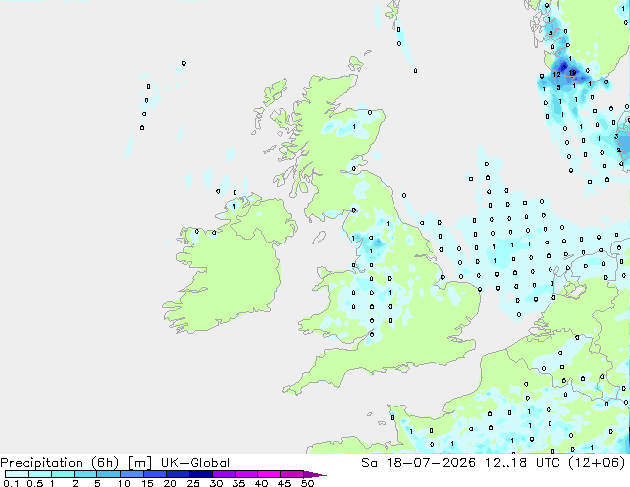630x487 pixels.
Task: Choose the 45–50 legend color swatch
Action: click(292, 474)
